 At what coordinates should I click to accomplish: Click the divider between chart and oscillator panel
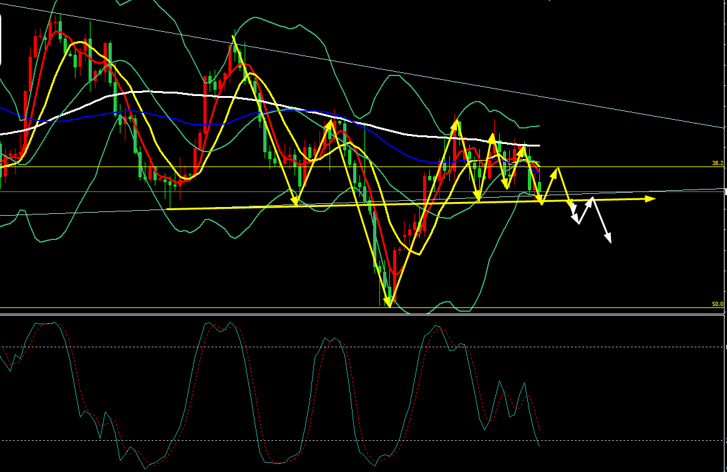click(x=362, y=314)
